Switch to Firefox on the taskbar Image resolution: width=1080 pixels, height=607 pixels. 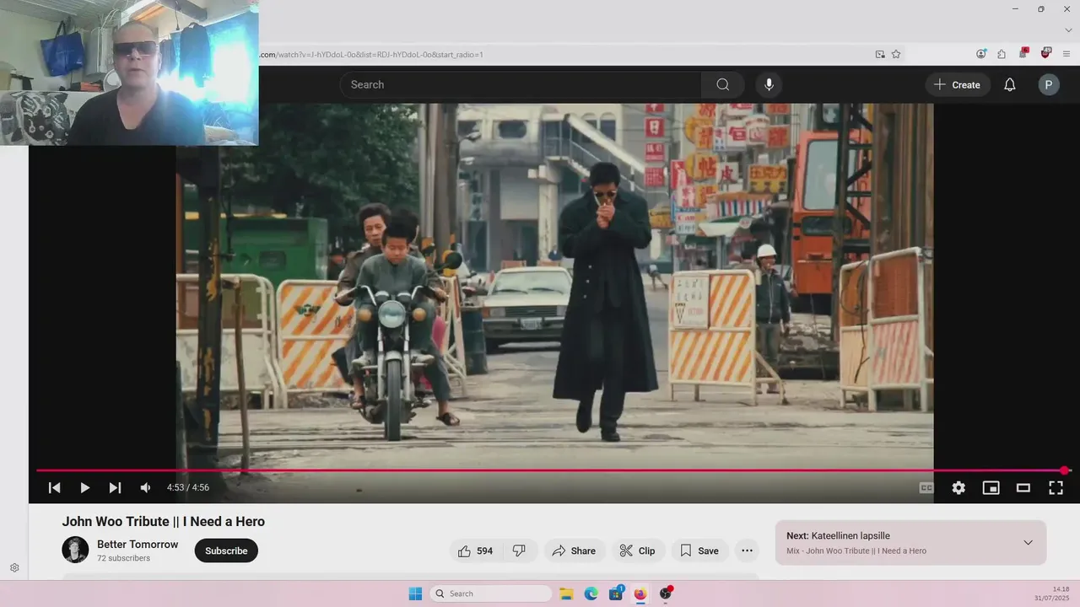(640, 594)
